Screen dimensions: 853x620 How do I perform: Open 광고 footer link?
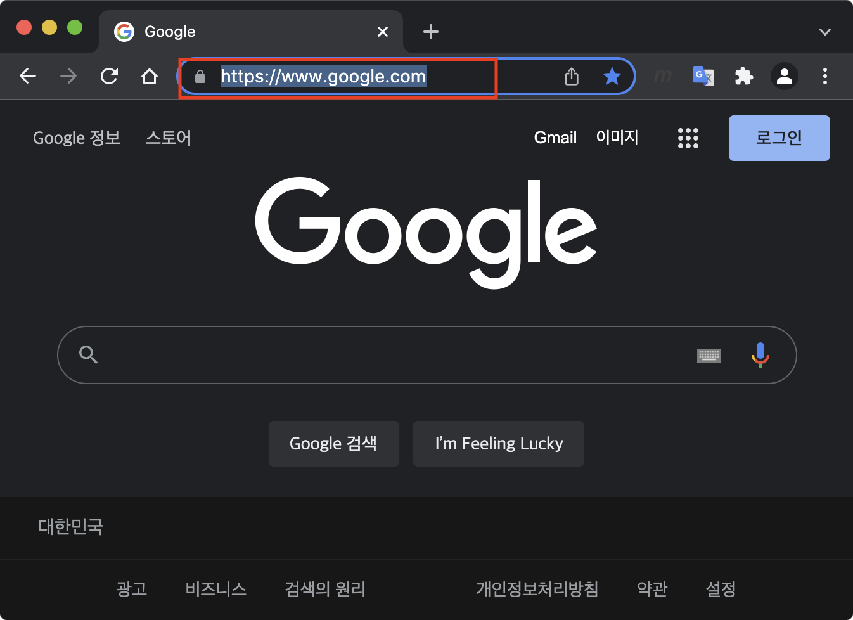pyautogui.click(x=132, y=589)
